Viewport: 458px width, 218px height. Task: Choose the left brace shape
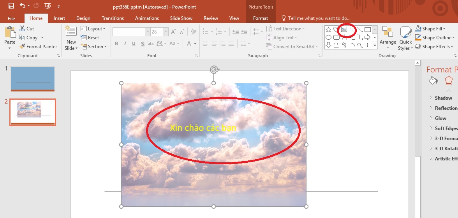coord(367,45)
